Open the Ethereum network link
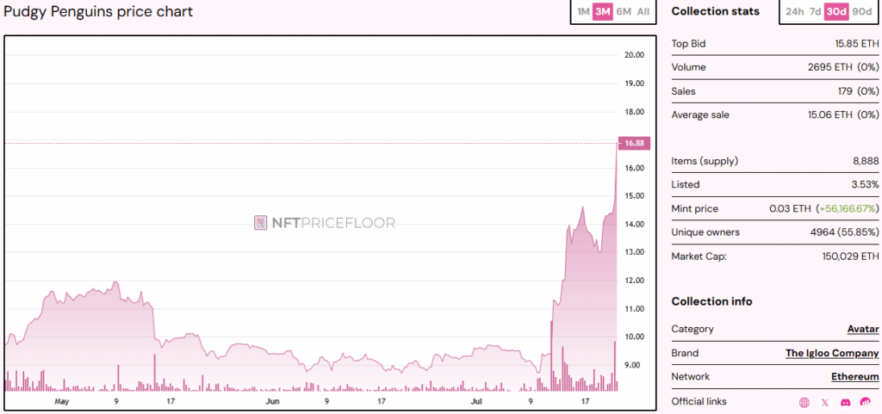 click(x=854, y=377)
